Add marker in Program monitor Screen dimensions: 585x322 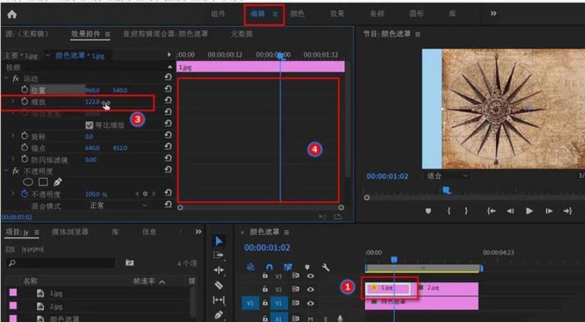tap(428, 211)
